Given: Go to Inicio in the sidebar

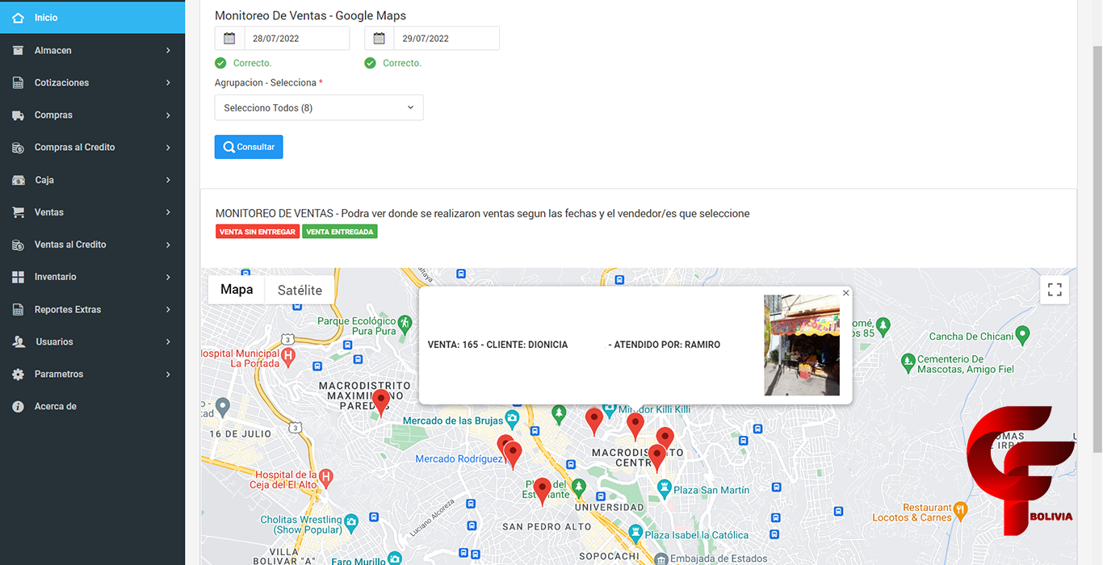Looking at the screenshot, I should coord(46,18).
